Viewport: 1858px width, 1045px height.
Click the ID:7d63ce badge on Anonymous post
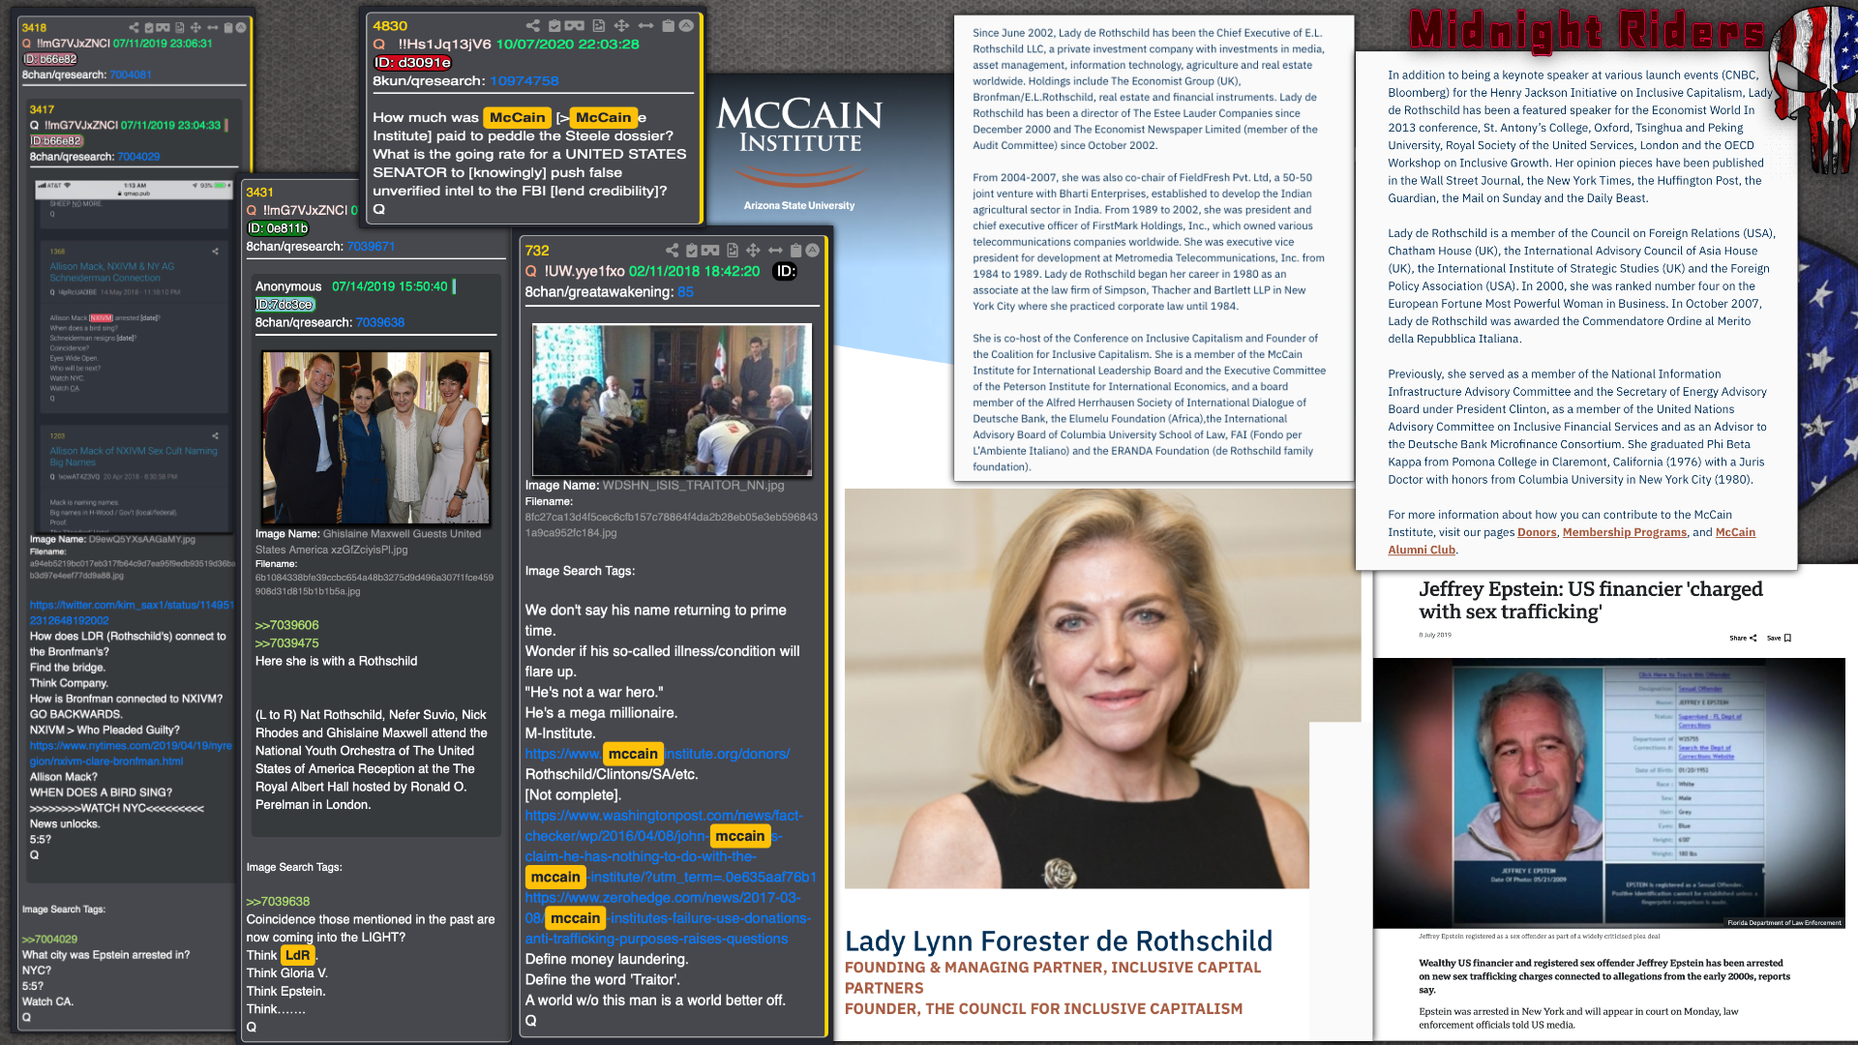point(285,304)
